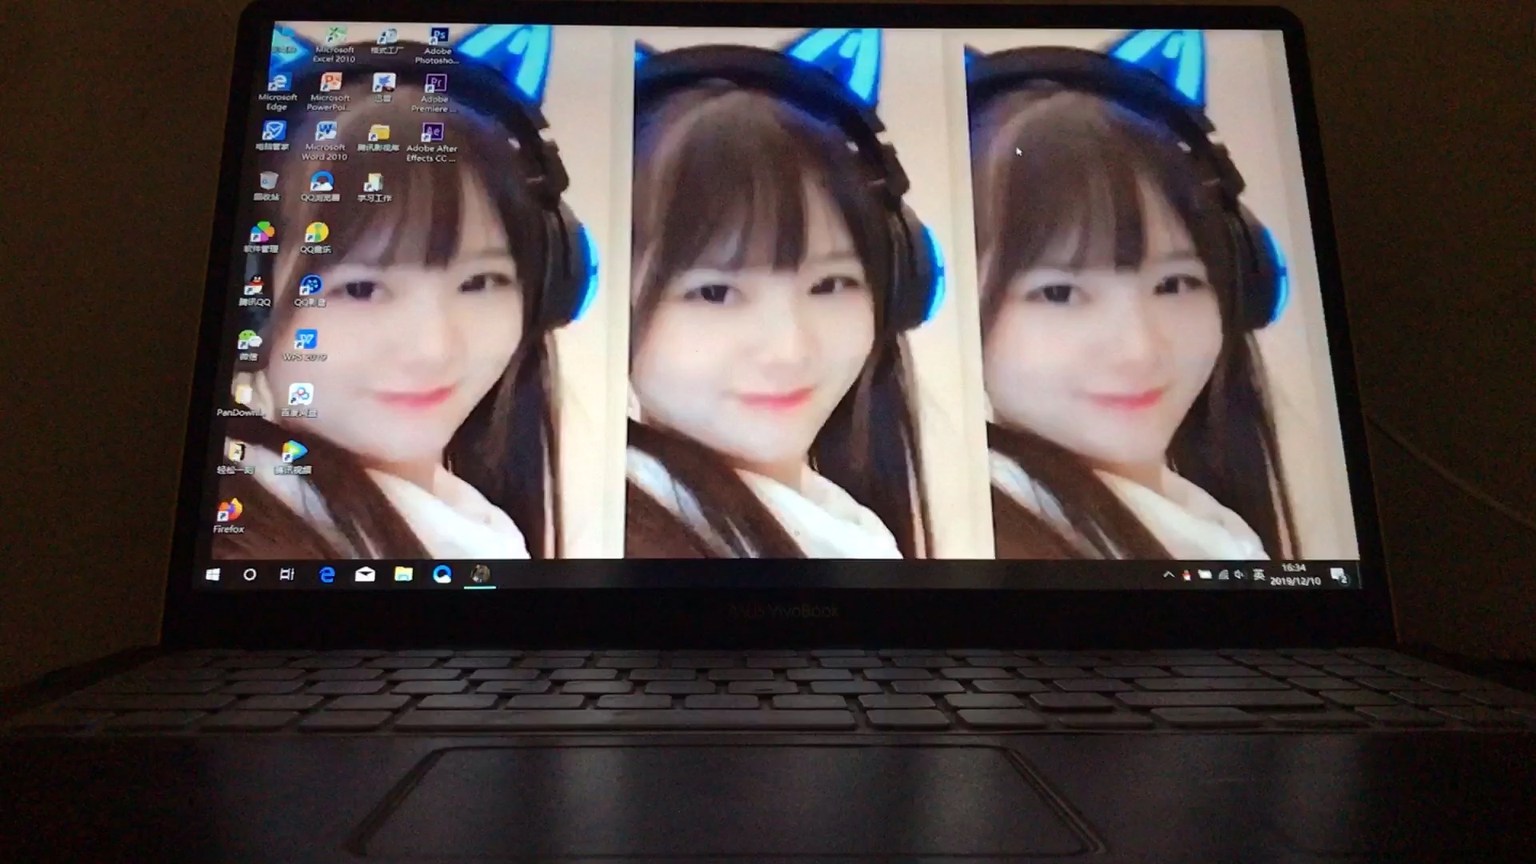
Task: Toggle the input language indicator 英
Action: coord(1258,574)
